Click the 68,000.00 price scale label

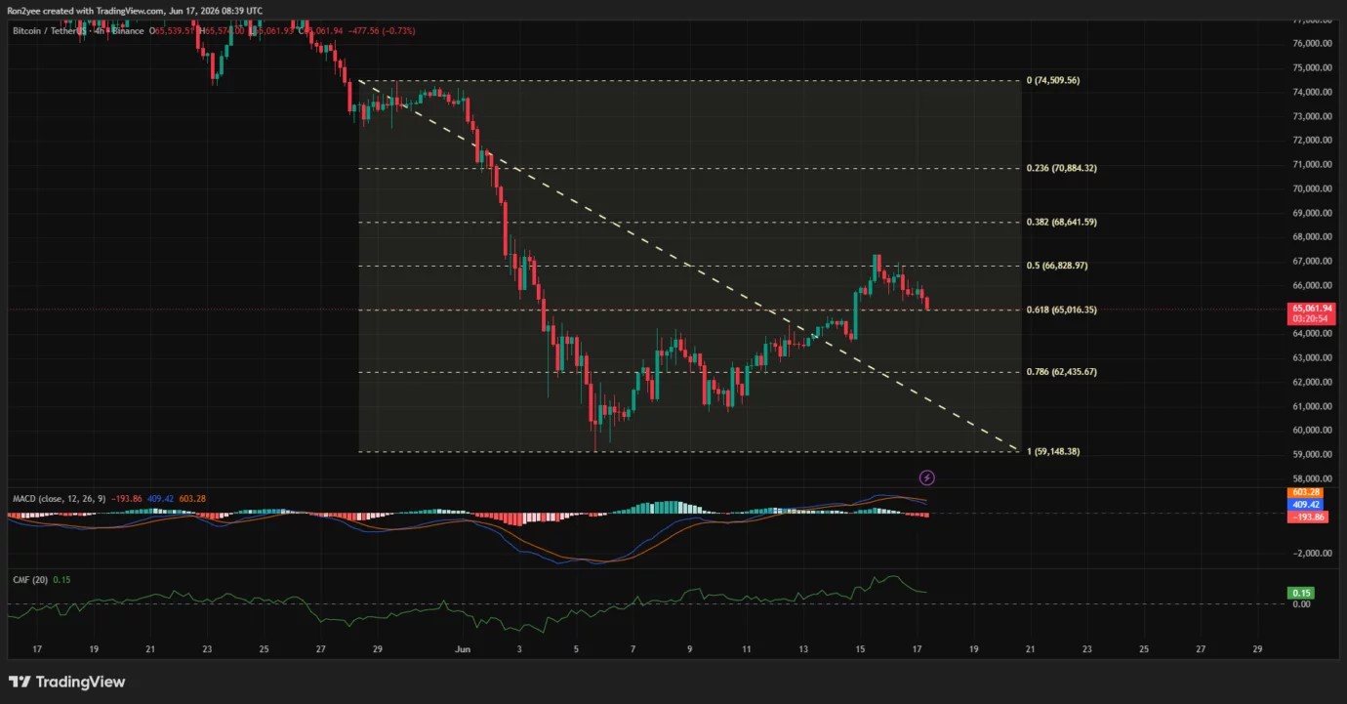(x=1312, y=237)
